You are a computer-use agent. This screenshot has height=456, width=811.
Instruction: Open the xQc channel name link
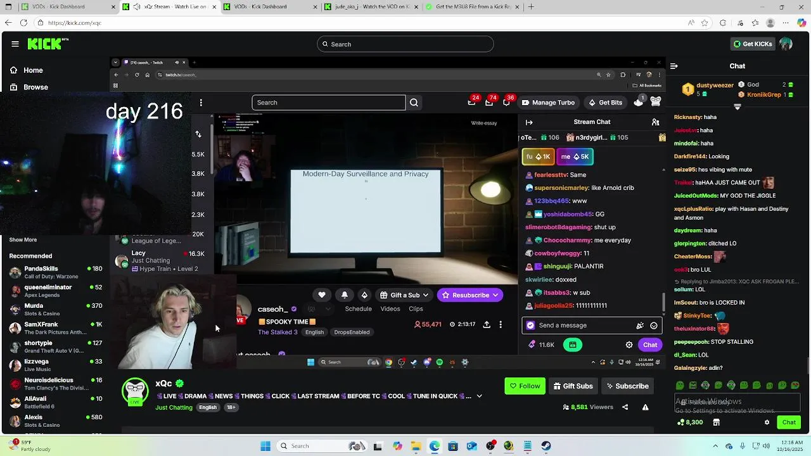[163, 384]
